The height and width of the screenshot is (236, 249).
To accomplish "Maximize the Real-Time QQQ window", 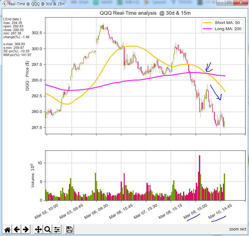I will pos(229,3).
